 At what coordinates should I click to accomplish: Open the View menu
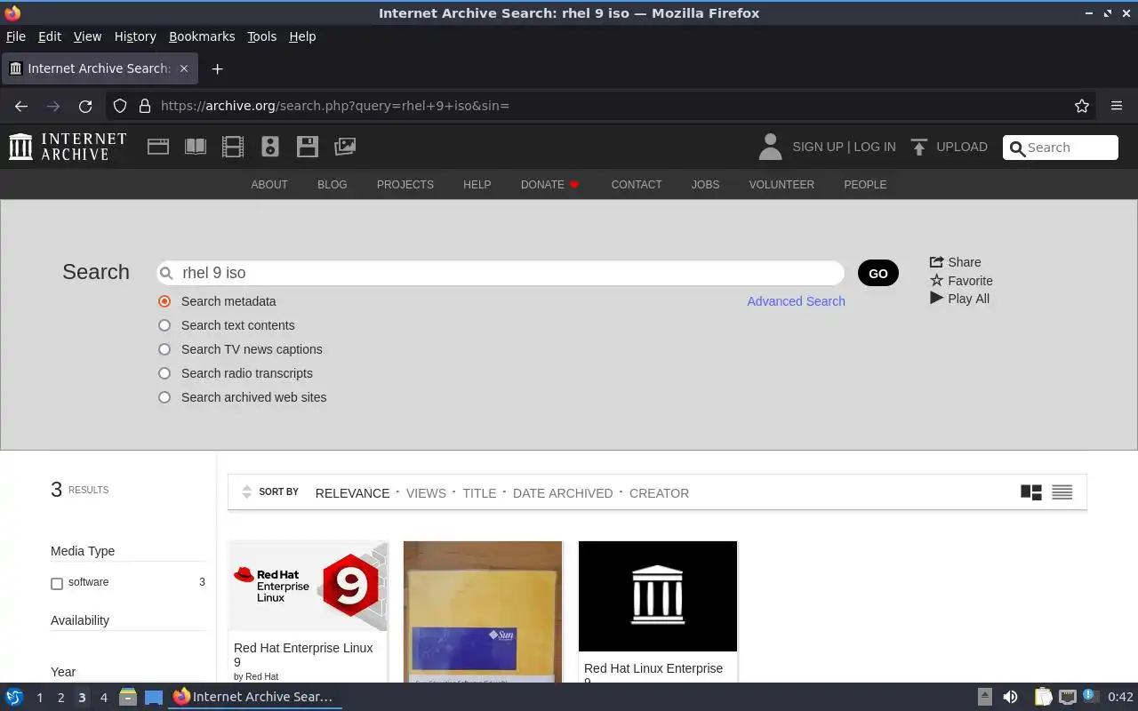pos(87,36)
